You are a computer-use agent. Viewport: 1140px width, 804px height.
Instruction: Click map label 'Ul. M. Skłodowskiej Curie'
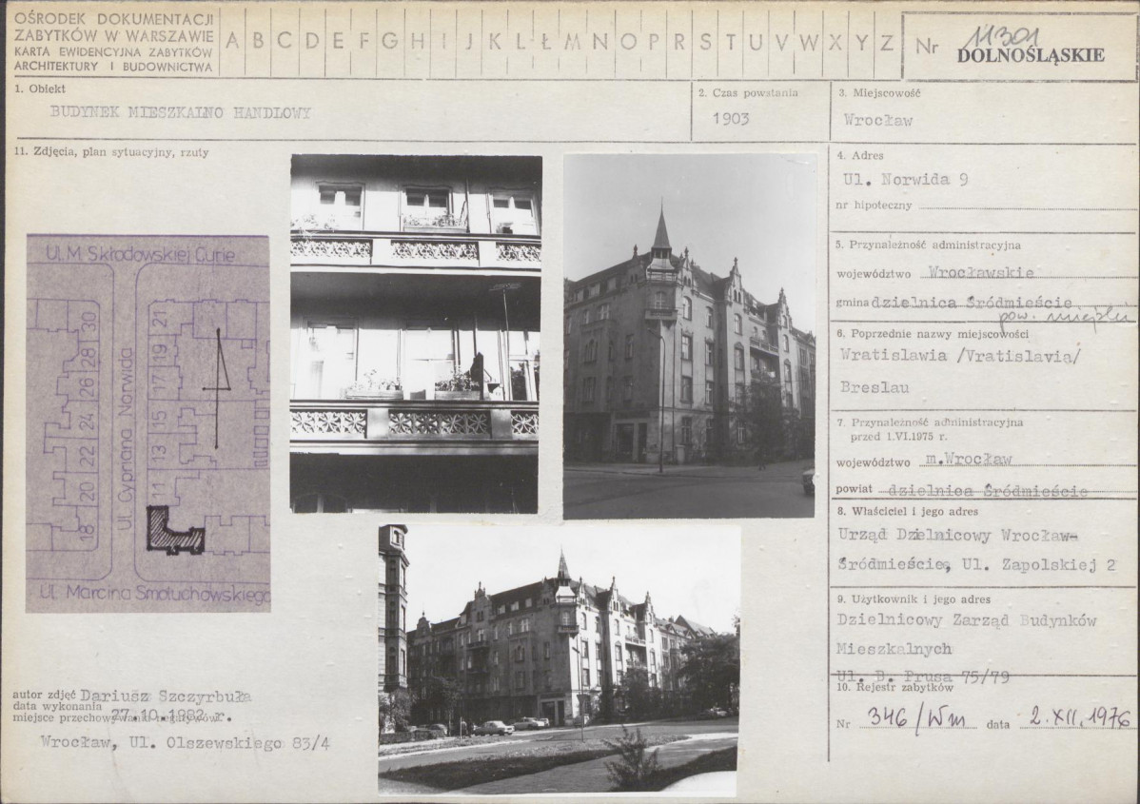coord(141,255)
